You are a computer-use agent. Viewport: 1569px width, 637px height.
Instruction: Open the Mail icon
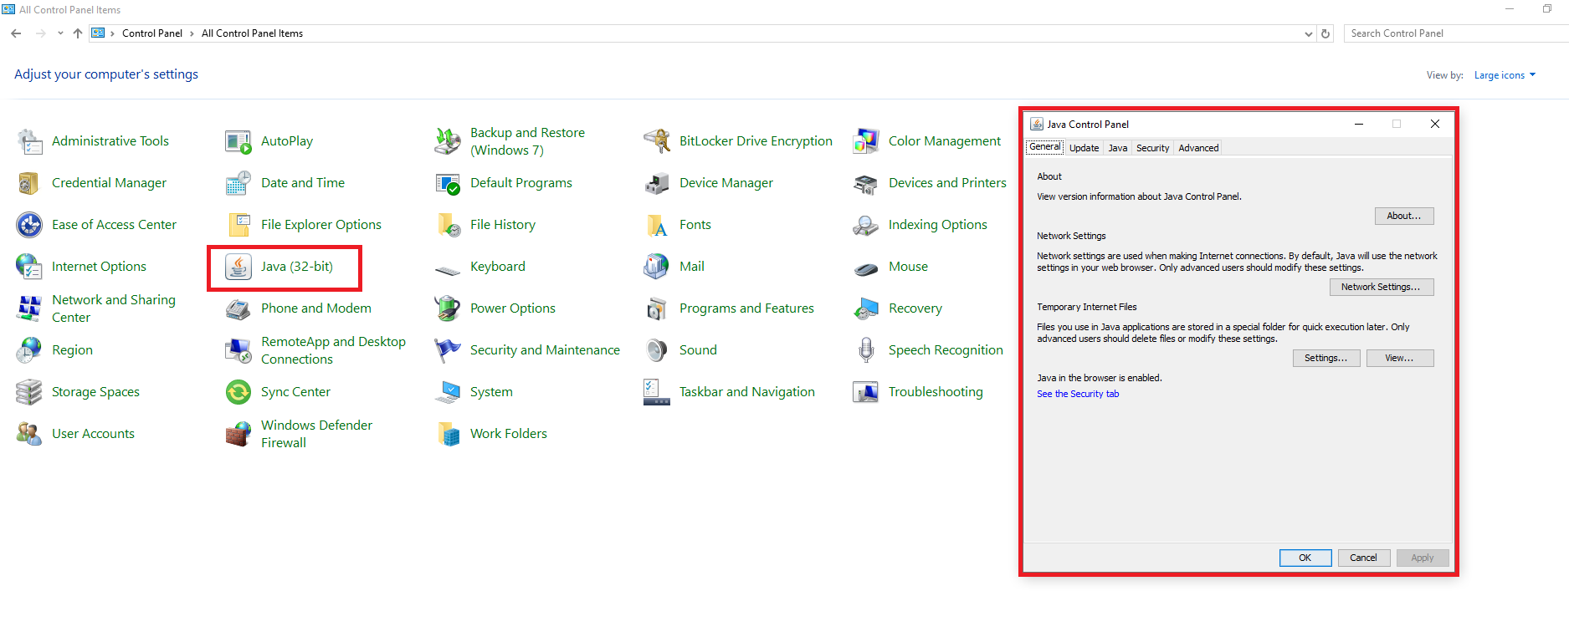(657, 267)
